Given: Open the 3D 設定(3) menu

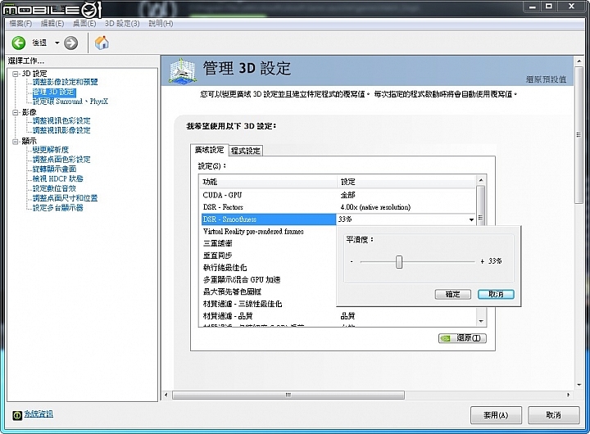Looking at the screenshot, I should (x=122, y=24).
